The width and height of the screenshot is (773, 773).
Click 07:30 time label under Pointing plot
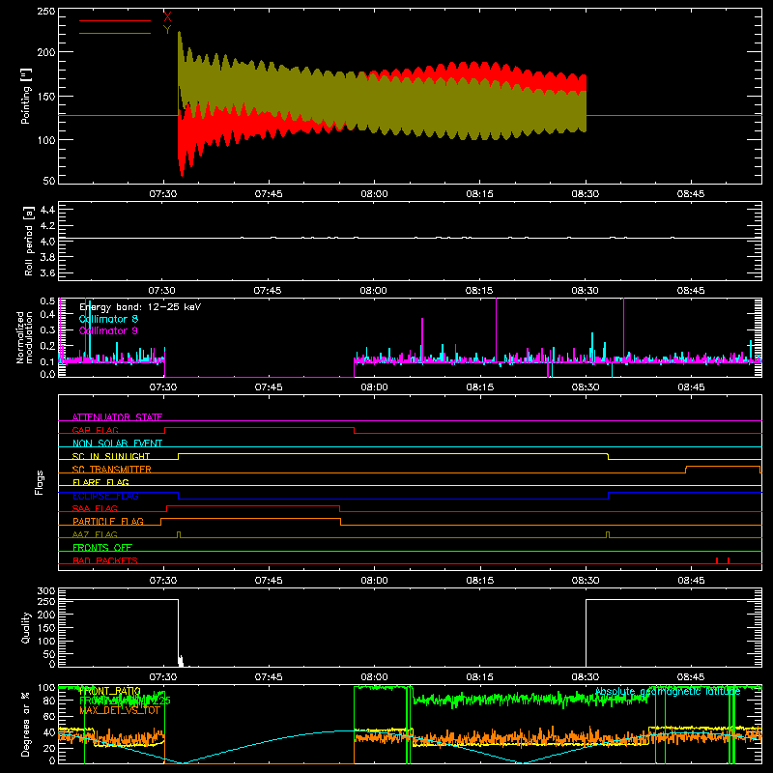(163, 194)
